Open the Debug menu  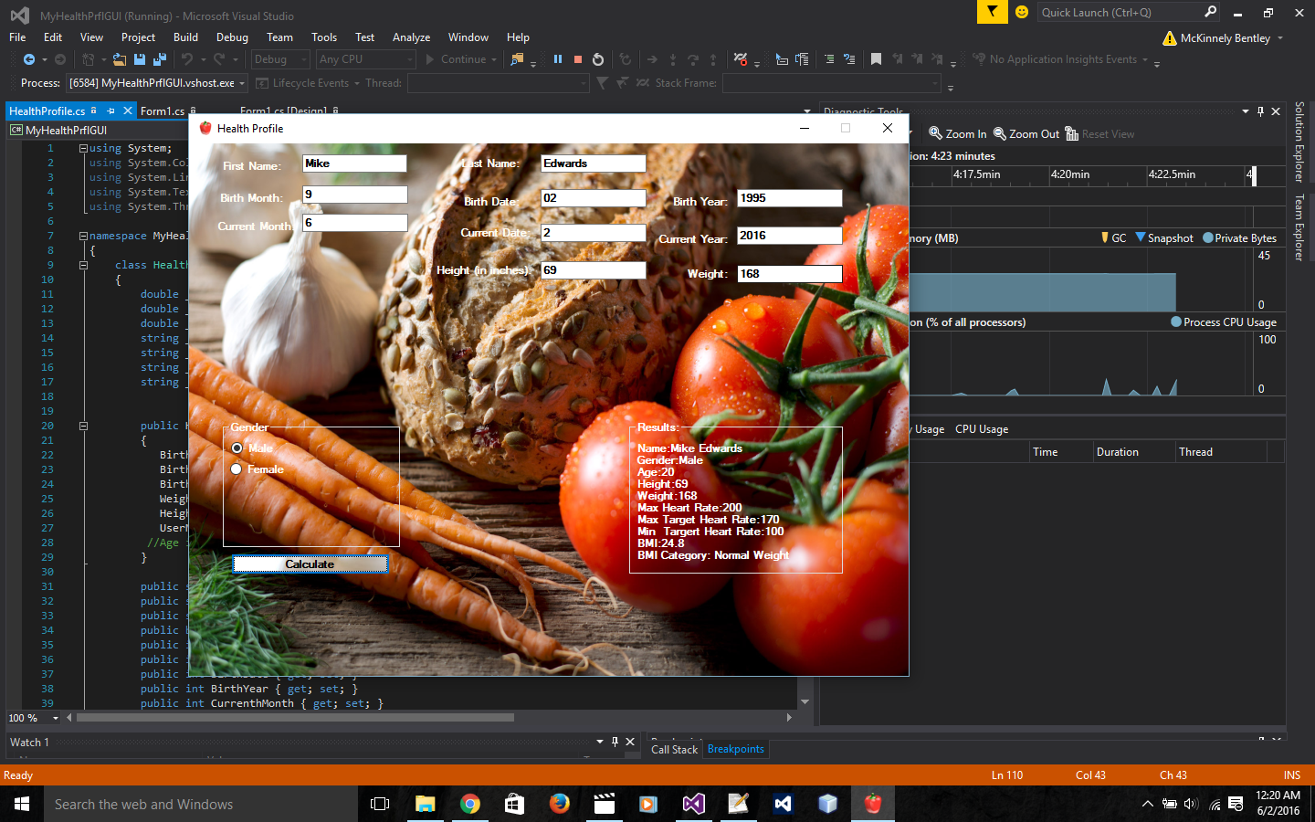click(232, 37)
